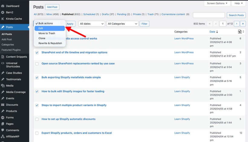Click the Discounts ticket icon
The height and width of the screenshot is (142, 248).
3,105
